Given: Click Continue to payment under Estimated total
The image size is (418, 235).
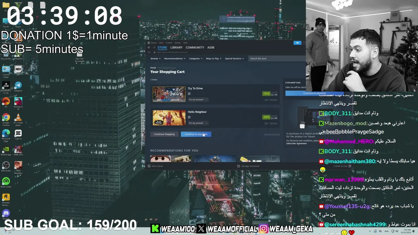Looking at the screenshot, I should [x=314, y=93].
